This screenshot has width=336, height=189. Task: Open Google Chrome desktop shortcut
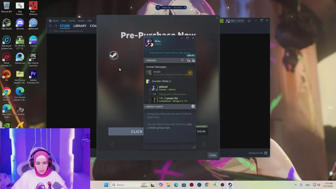[x=7, y=94]
